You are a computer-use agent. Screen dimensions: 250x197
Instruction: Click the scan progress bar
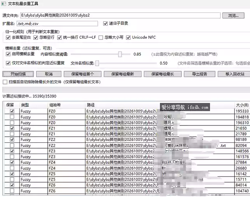pos(126,89)
